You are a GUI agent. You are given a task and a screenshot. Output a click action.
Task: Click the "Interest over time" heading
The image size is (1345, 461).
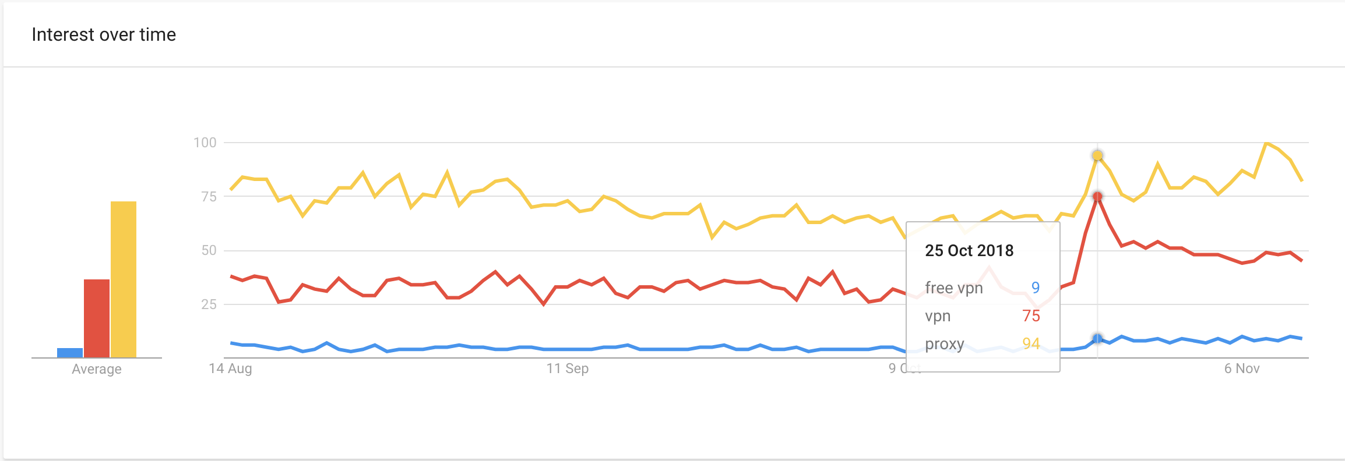coord(104,35)
